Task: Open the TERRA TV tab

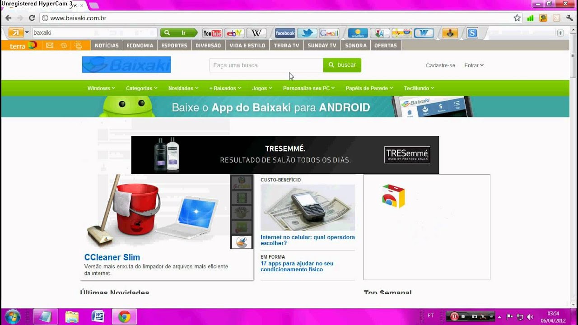Action: click(287, 46)
